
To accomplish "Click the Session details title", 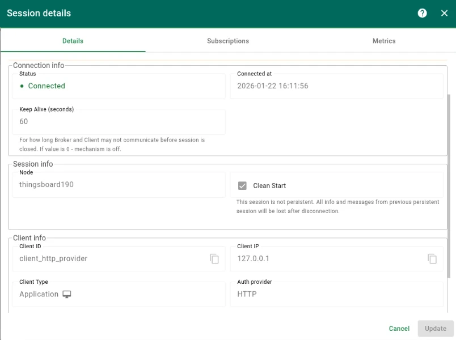I will pos(39,13).
